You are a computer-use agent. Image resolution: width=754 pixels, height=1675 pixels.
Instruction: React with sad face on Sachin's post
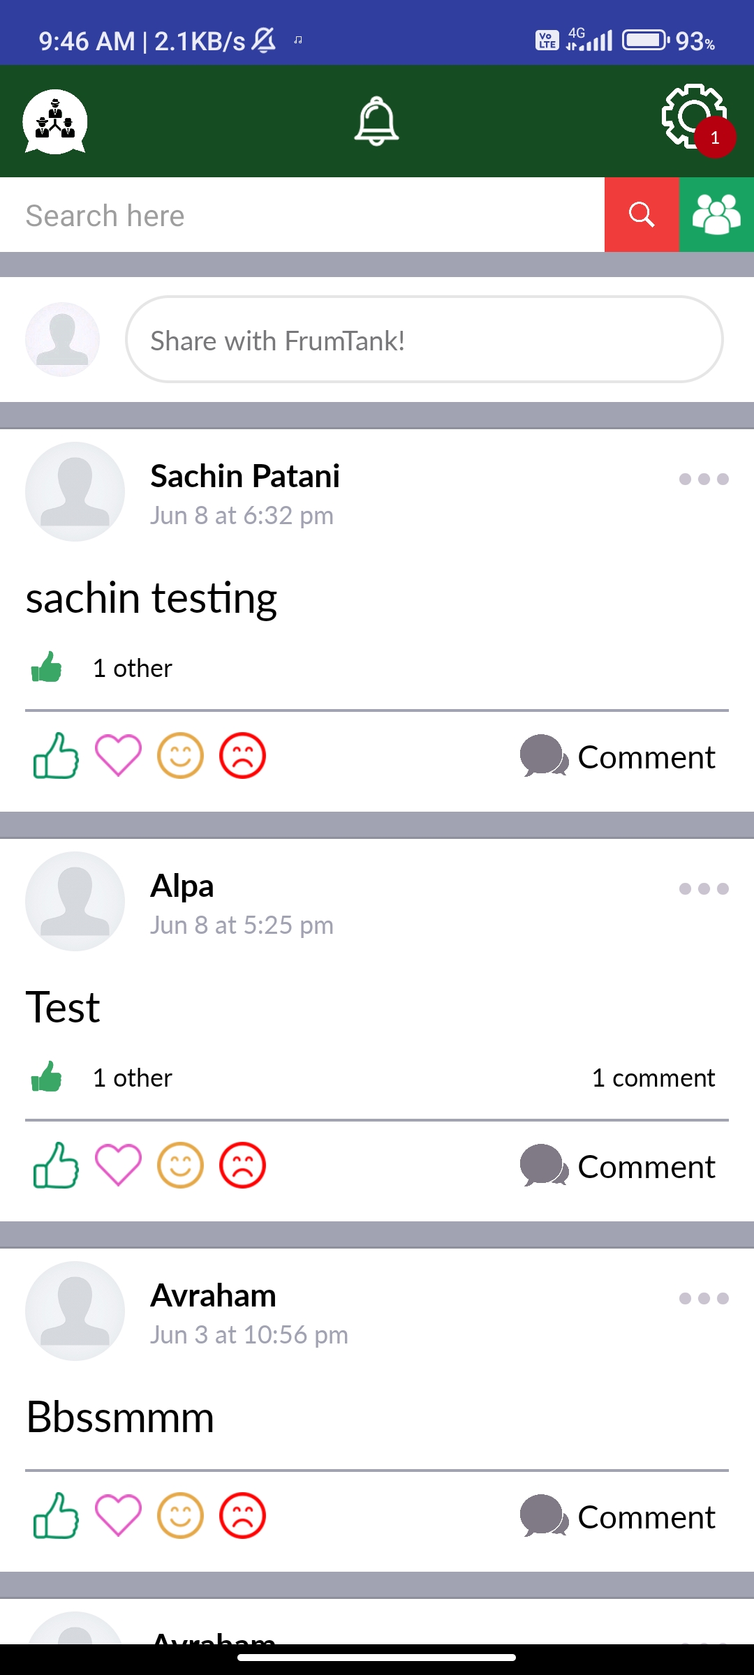242,755
